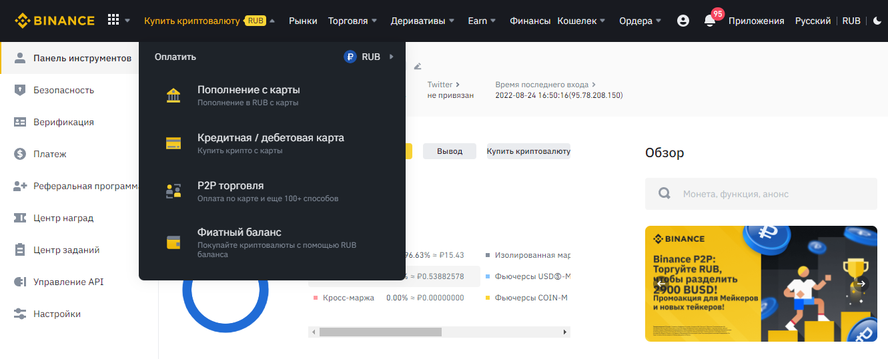Open the Ордера dropdown menu

[x=640, y=21]
